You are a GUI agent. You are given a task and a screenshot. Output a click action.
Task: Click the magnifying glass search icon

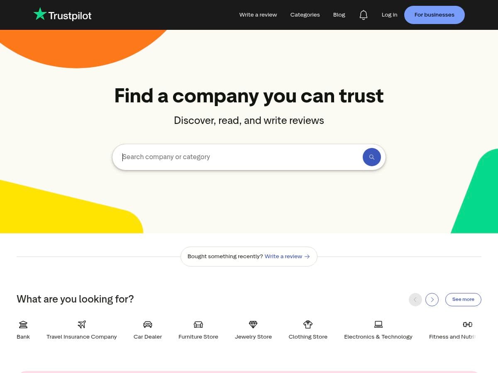tap(371, 157)
